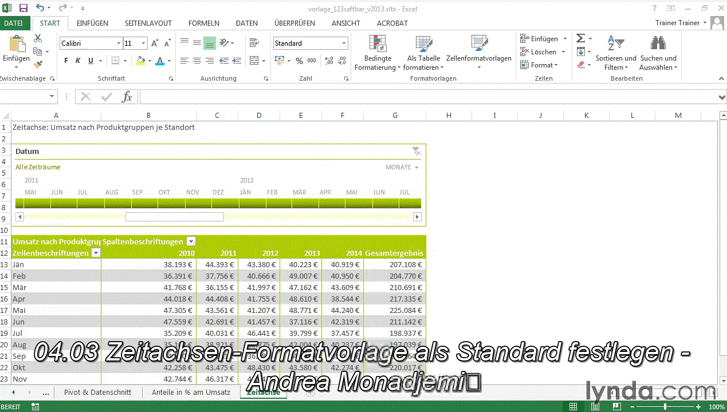Click the AutoSum sigma icon
Viewport: 727px width, 412px height.
[580, 38]
